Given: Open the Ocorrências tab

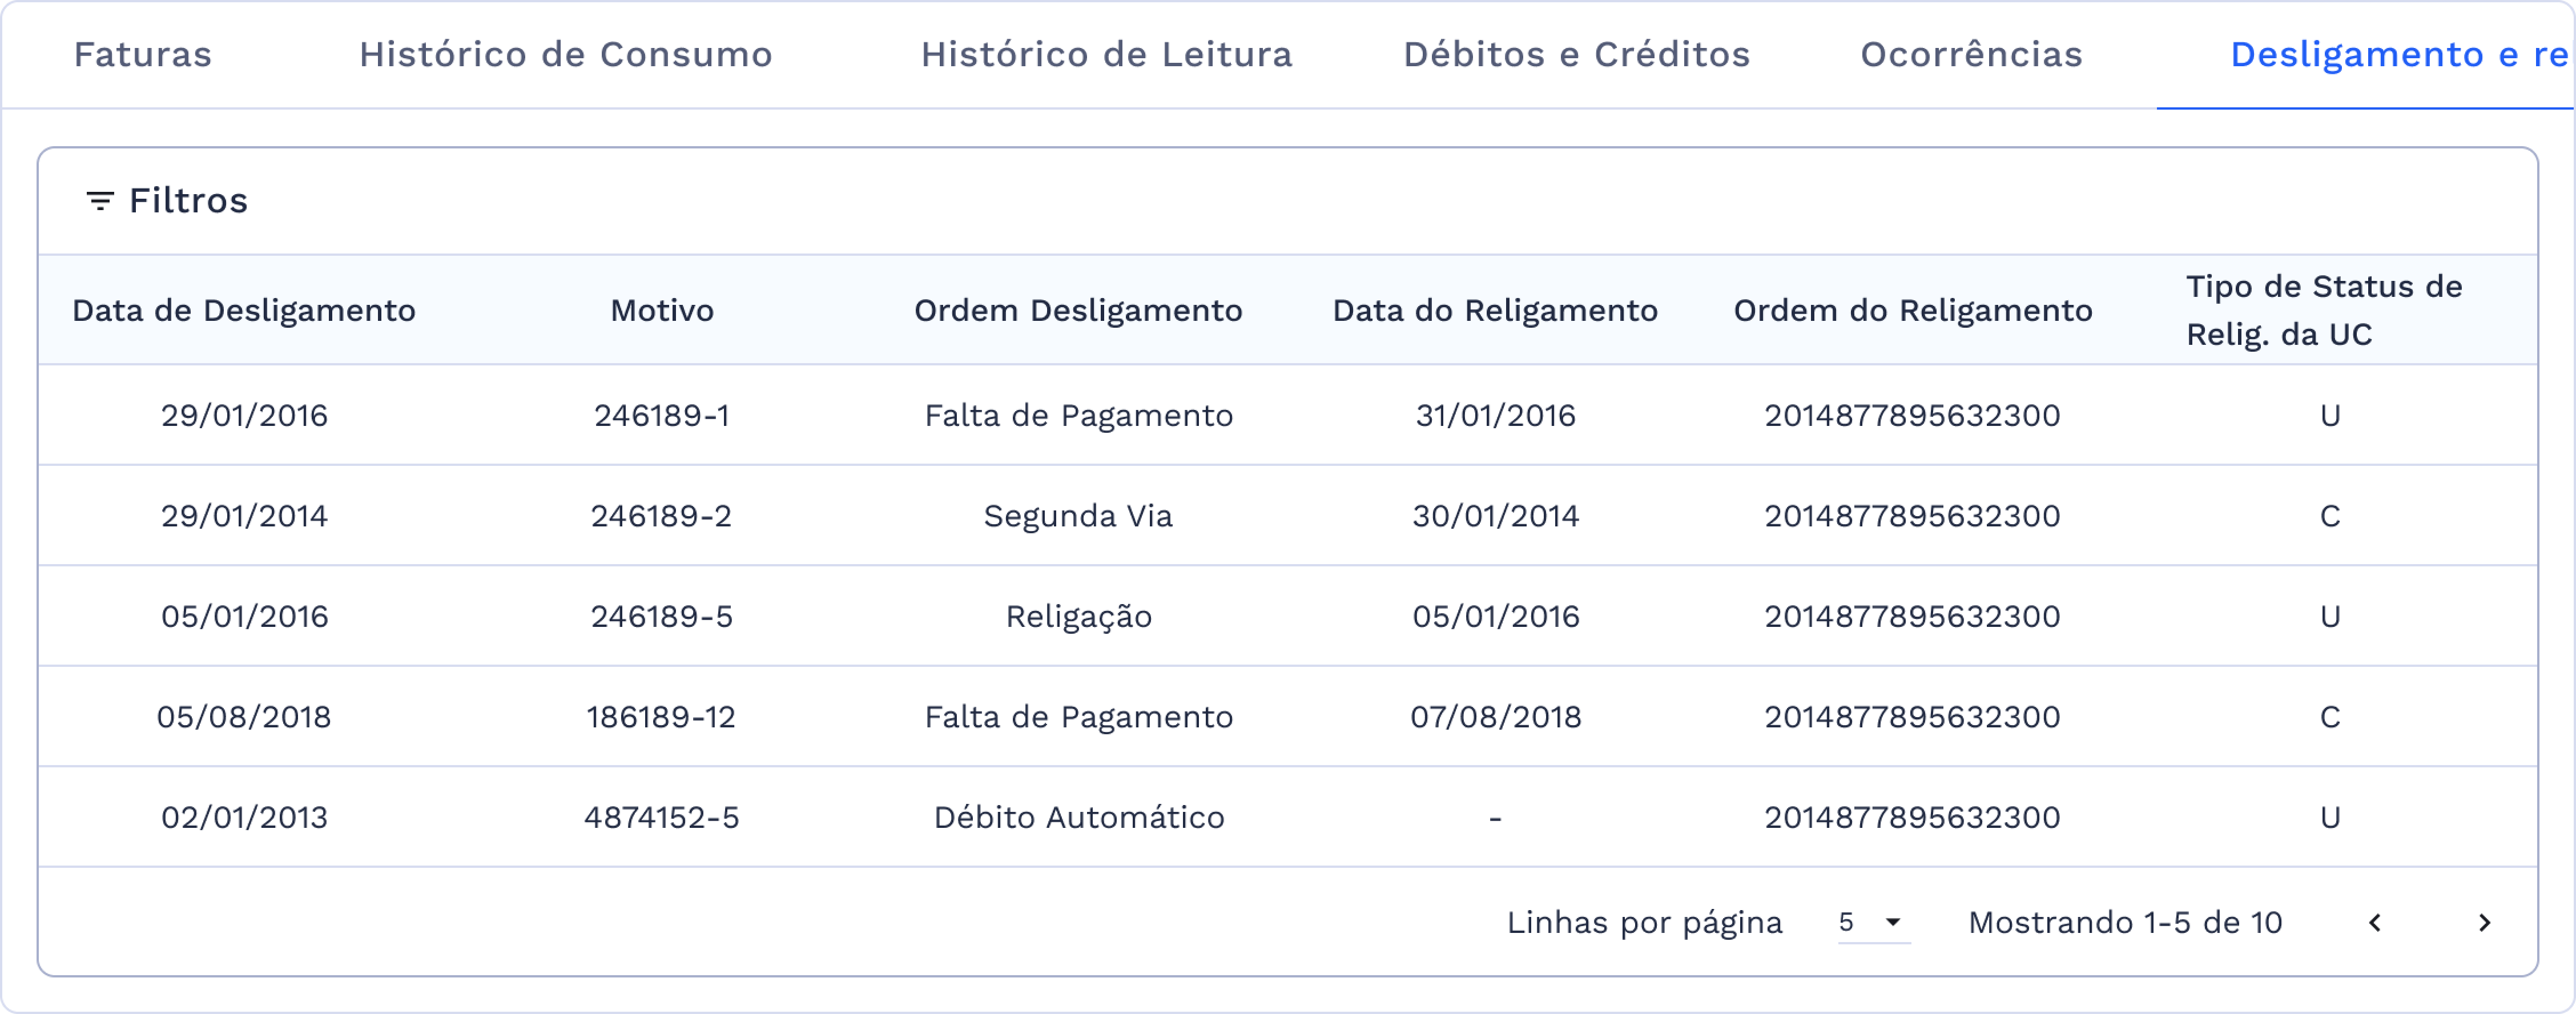Looking at the screenshot, I should [1970, 55].
